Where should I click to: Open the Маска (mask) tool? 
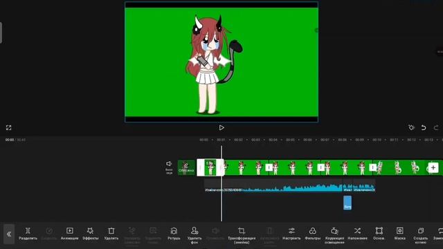400,234
